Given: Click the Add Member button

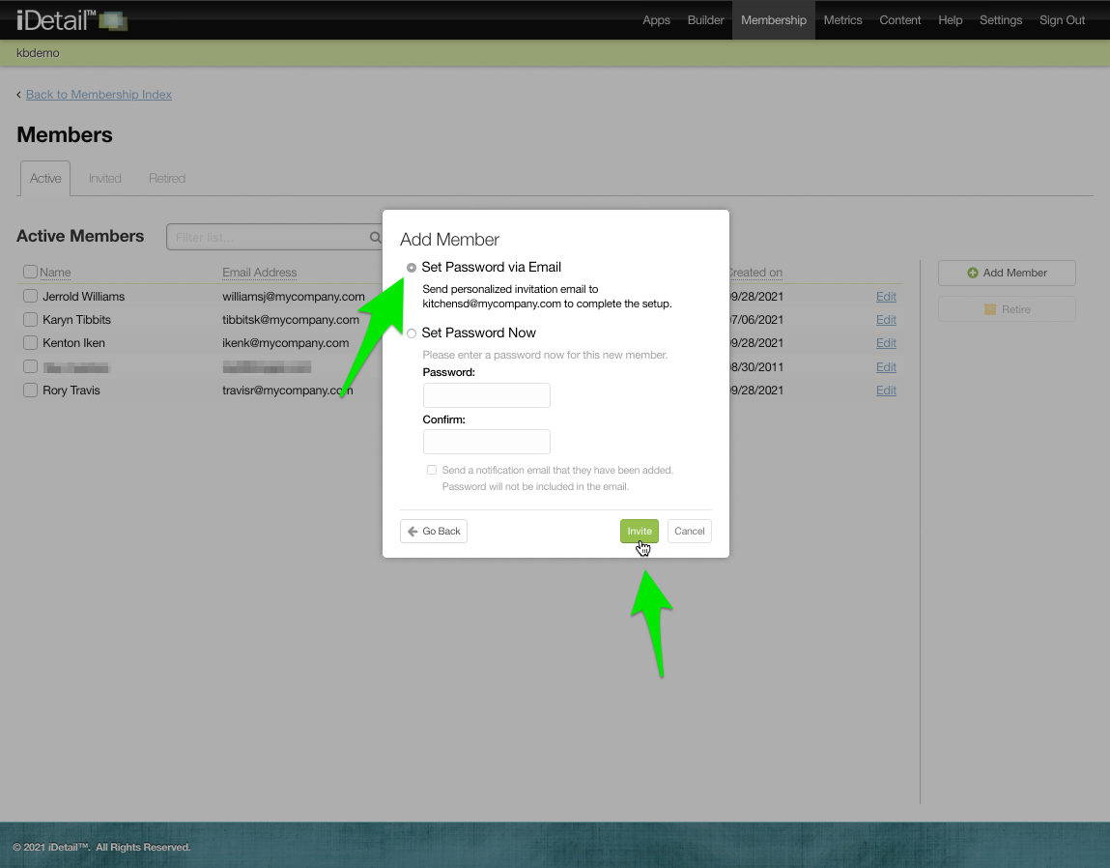Looking at the screenshot, I should click(x=1007, y=273).
